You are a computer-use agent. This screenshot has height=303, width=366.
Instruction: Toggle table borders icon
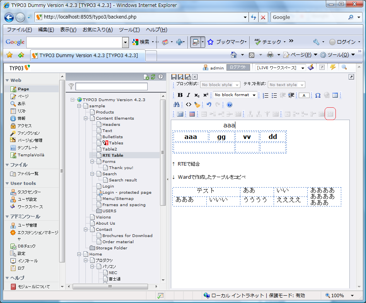tap(192, 114)
